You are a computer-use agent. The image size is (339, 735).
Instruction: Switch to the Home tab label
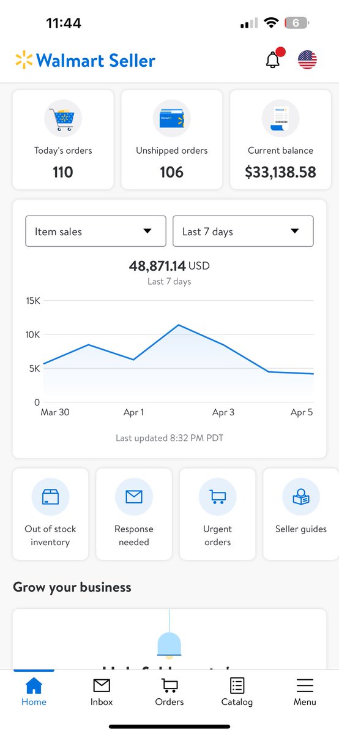34,702
